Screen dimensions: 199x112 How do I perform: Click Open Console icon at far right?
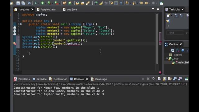pos(186,79)
